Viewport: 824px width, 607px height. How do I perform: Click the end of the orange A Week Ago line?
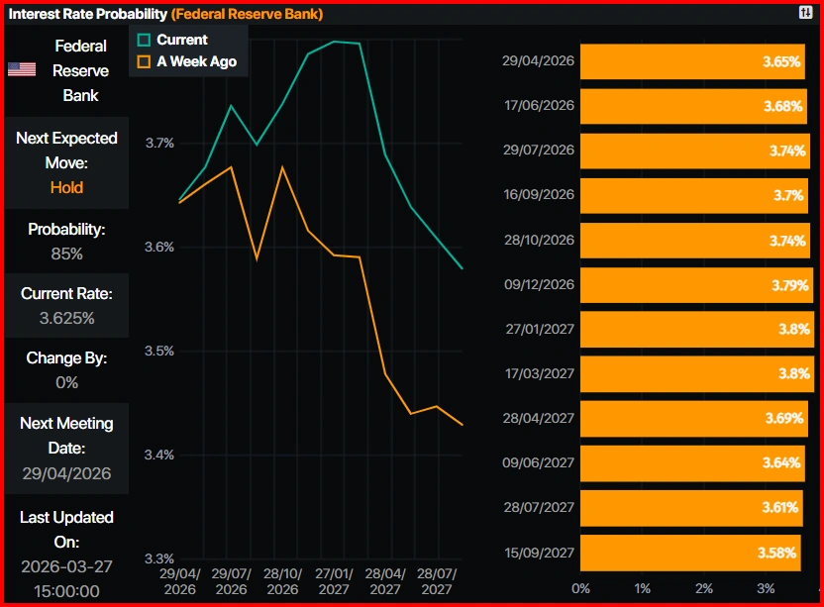(x=463, y=425)
